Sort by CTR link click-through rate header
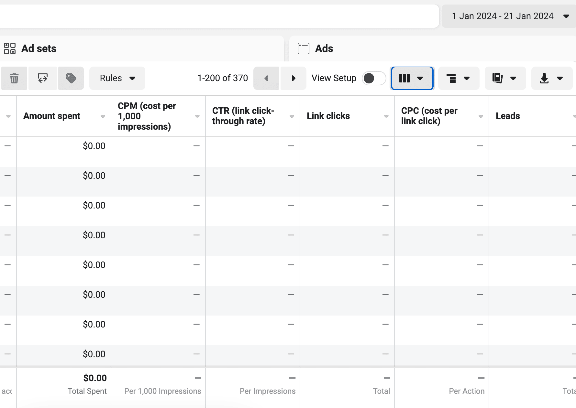Screen dimensions: 576x408 243,116
